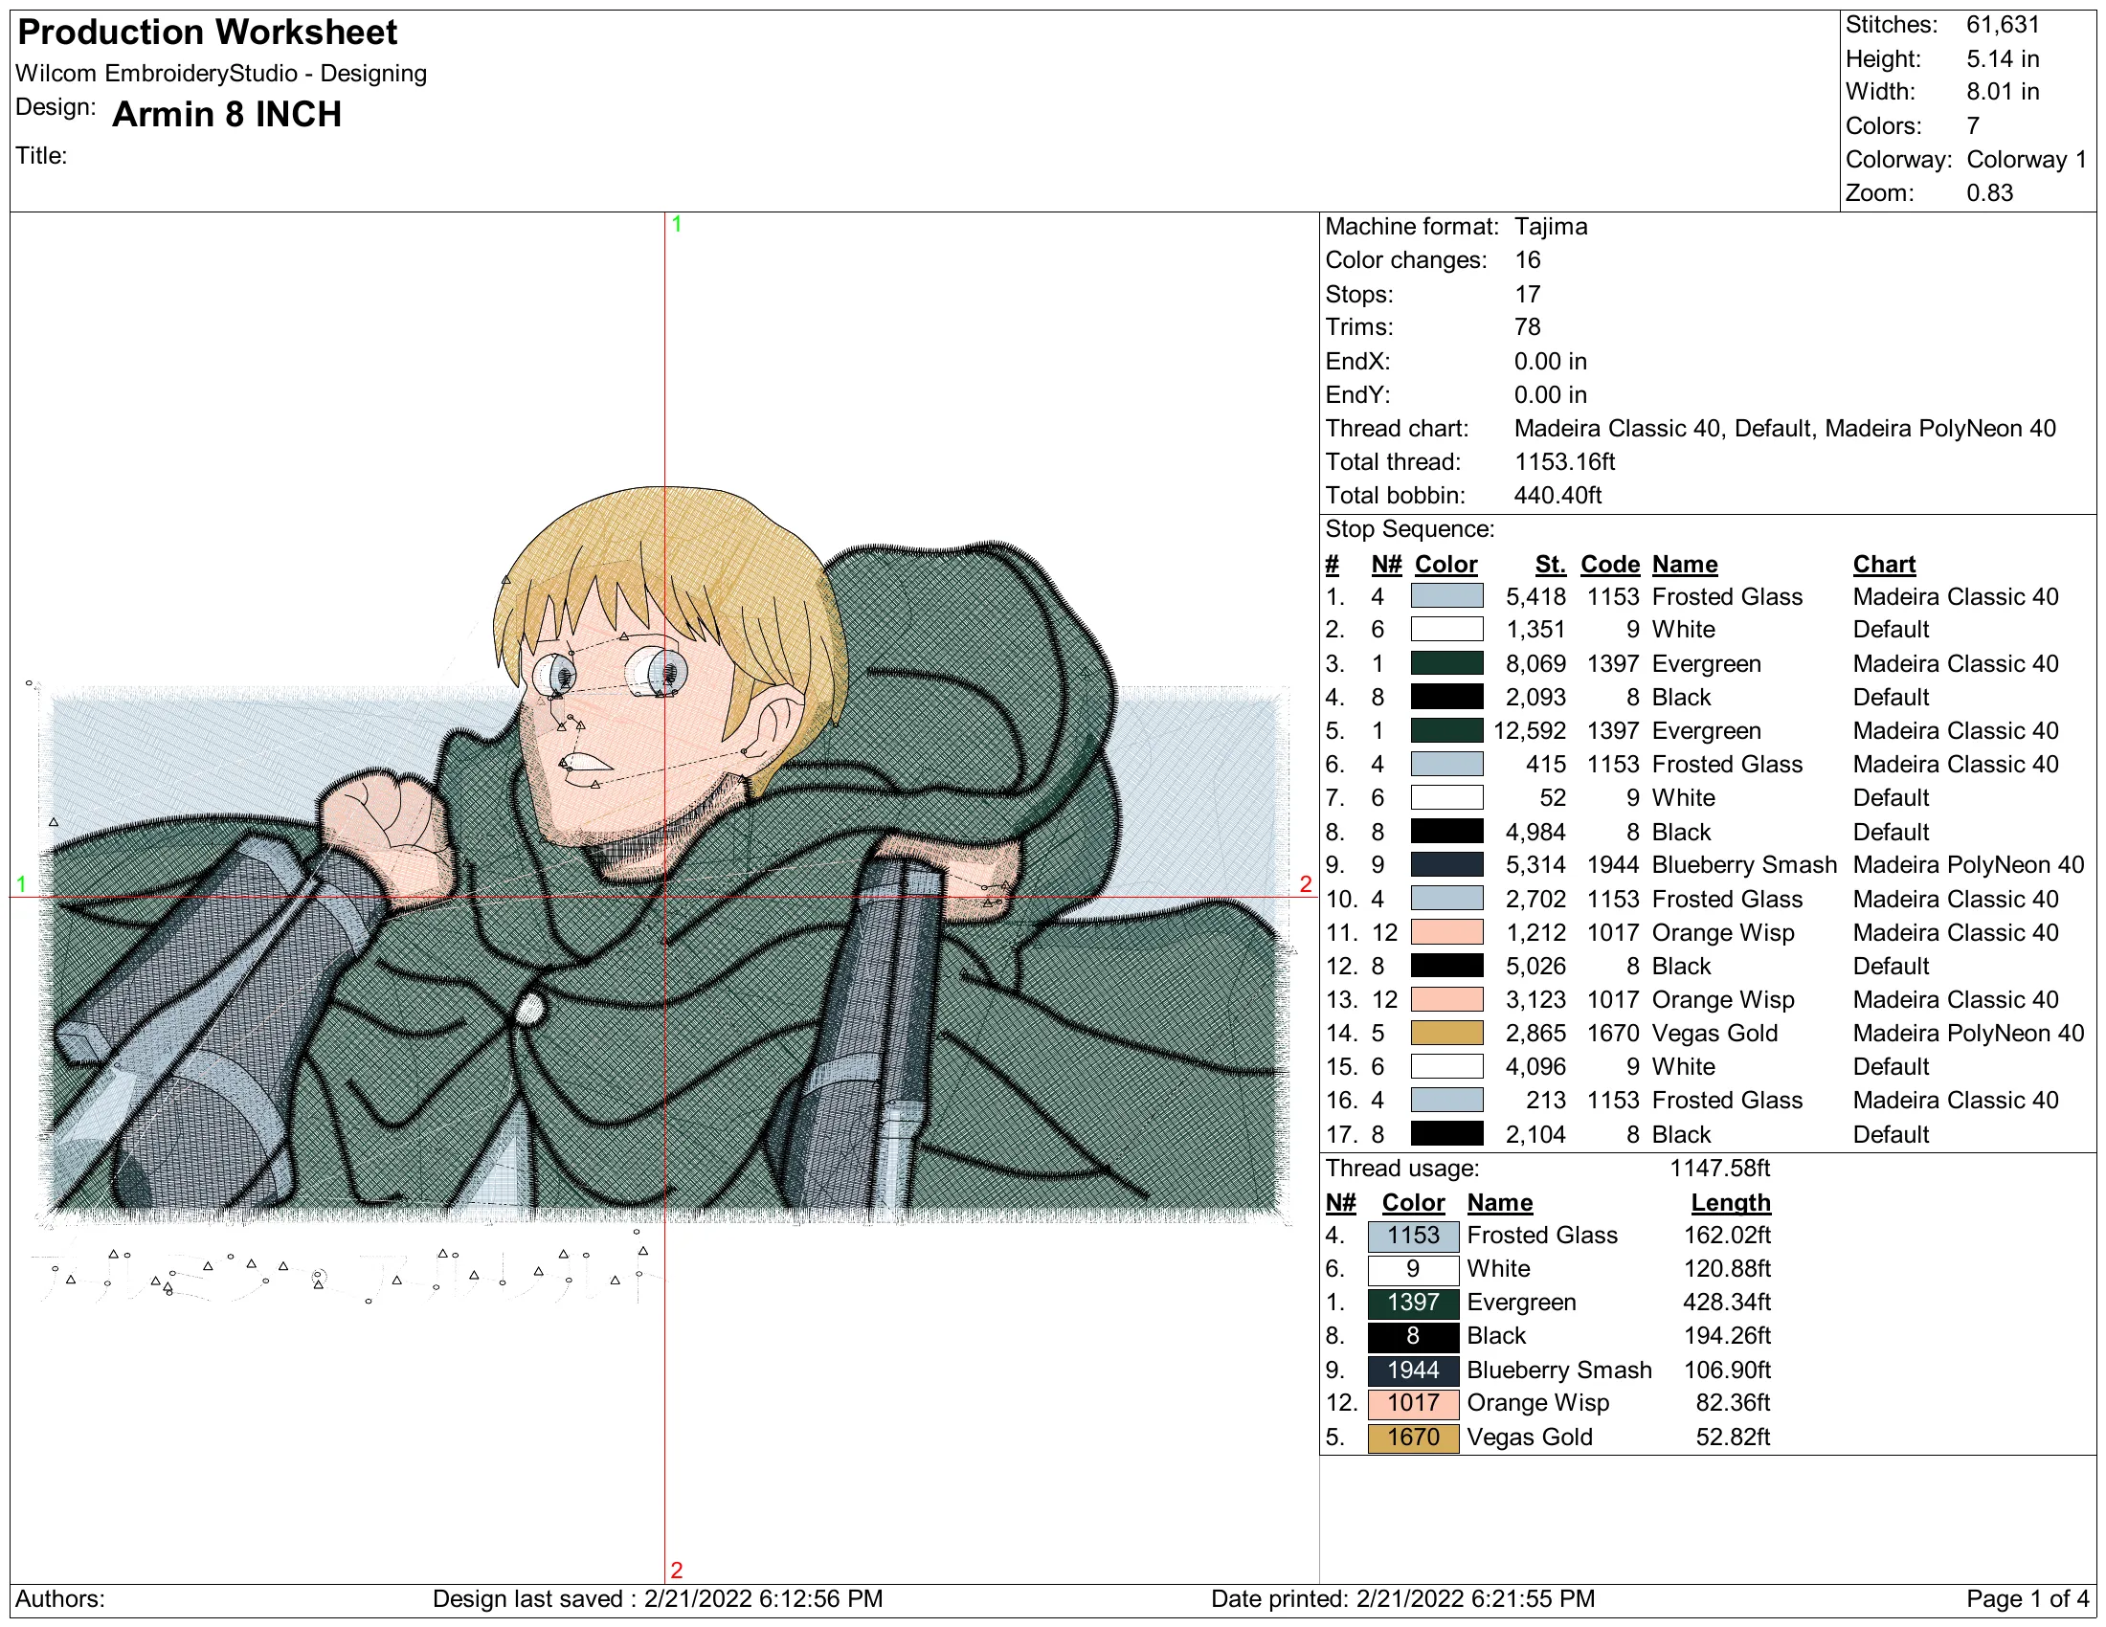Screen dimensions: 2106x1627
Task: Click the Orange Wisp swatch in stop 11
Action: (x=1446, y=933)
